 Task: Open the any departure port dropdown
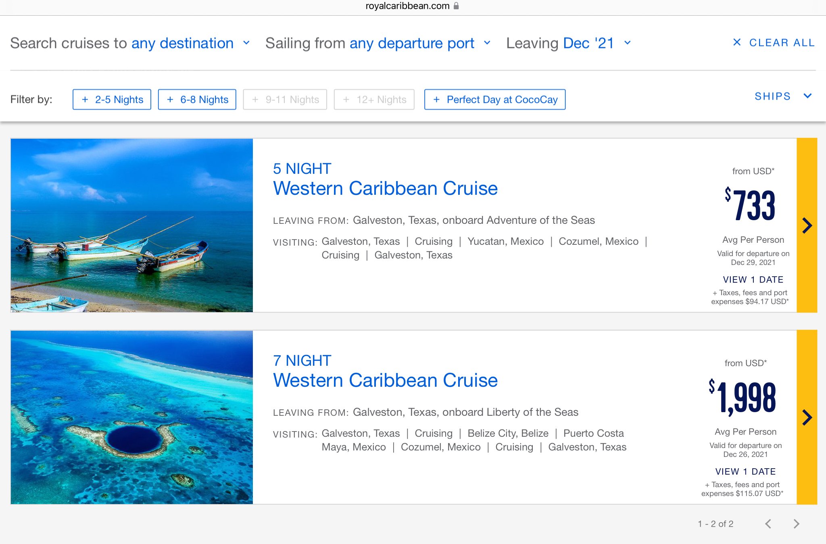[x=420, y=43]
